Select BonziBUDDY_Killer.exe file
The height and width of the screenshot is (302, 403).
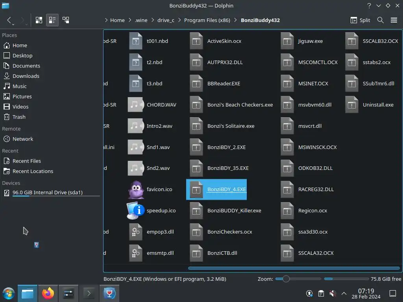(x=226, y=211)
